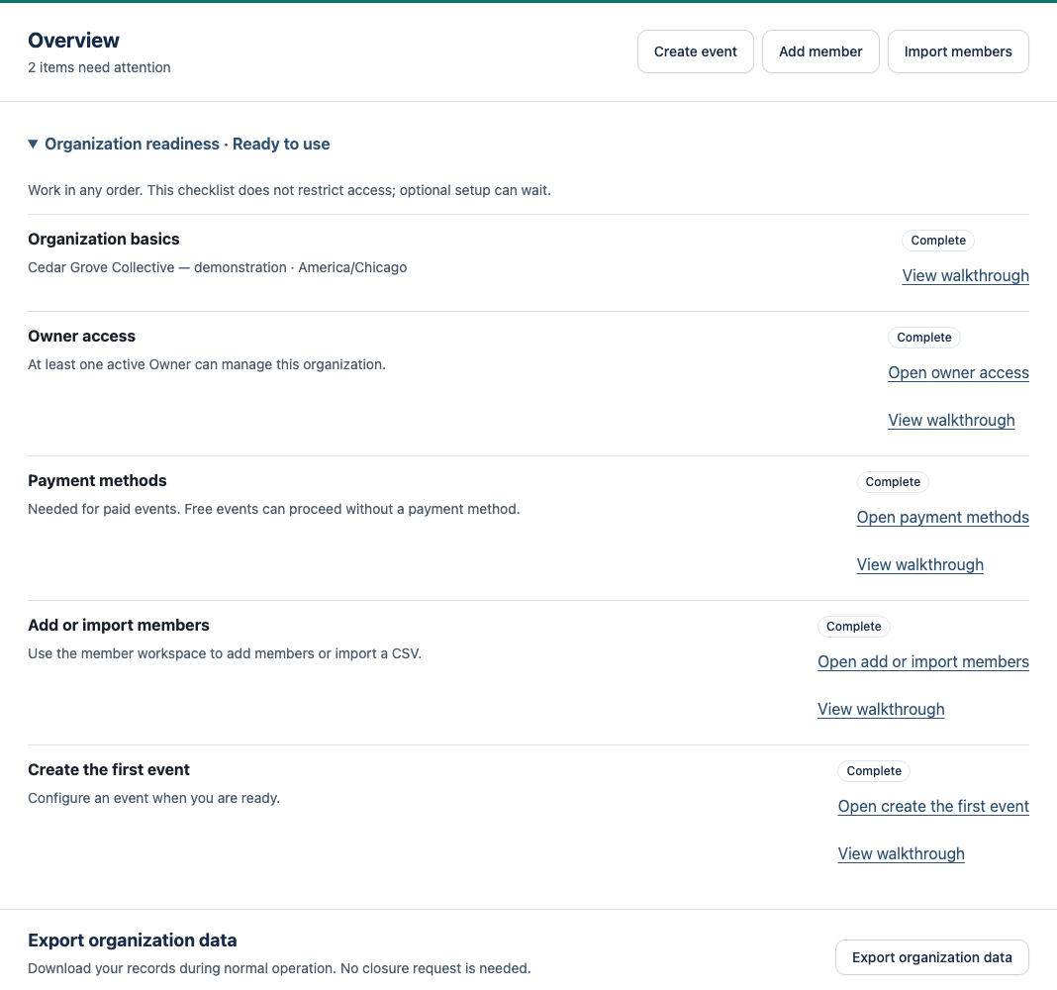
Task: Start Import members
Action: point(958,51)
